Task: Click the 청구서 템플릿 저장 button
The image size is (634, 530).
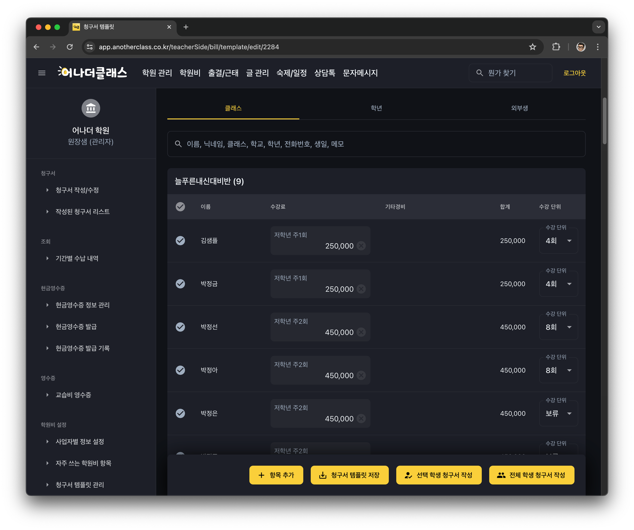Action: (349, 475)
